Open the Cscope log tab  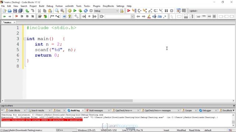pos(188,110)
